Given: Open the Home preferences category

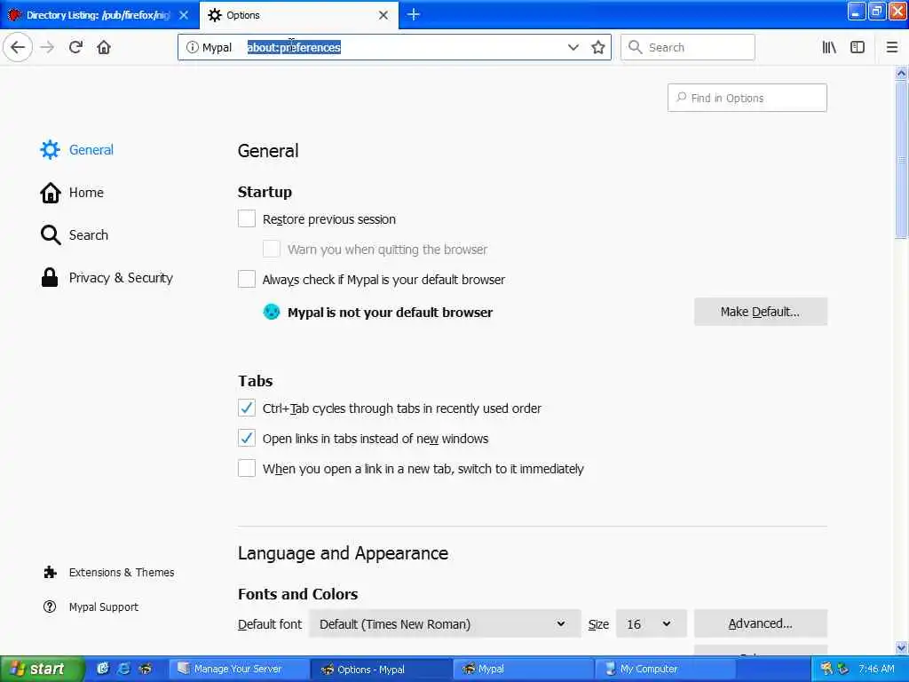Looking at the screenshot, I should click(86, 193).
